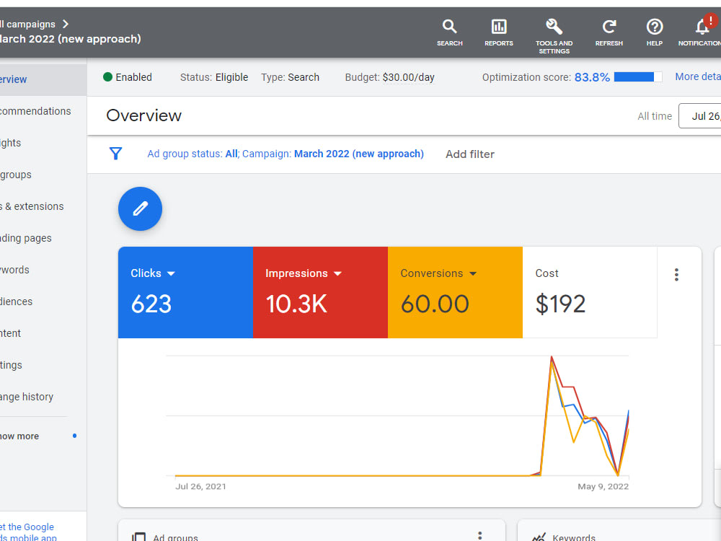
Task: Open the Reports icon
Action: click(x=498, y=32)
